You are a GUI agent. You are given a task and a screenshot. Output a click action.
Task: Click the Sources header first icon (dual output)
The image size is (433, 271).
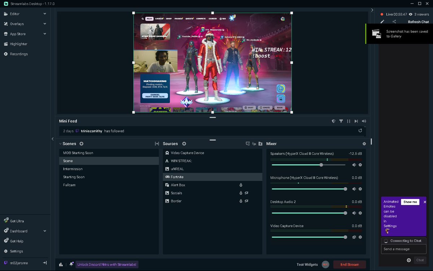(x=248, y=144)
